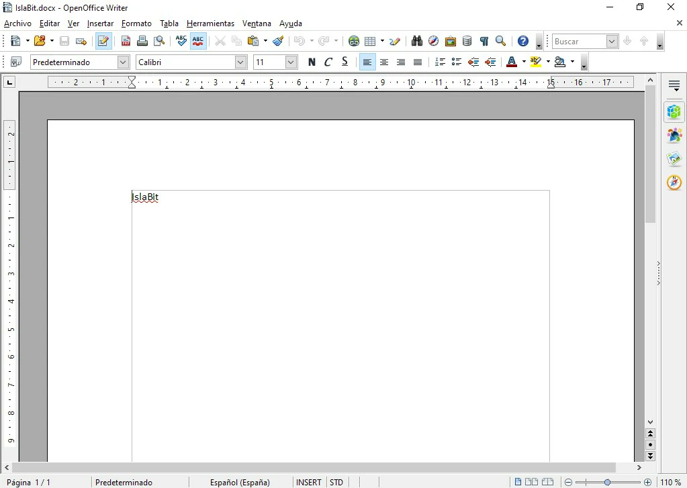Viewport: 687px width, 488px height.
Task: Click the New document icon
Action: tap(15, 41)
